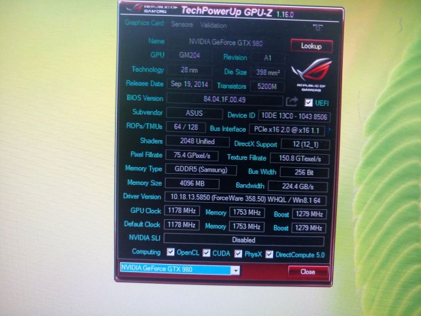
Task: Click the Memory Size field 4096 MB
Action: point(192,184)
